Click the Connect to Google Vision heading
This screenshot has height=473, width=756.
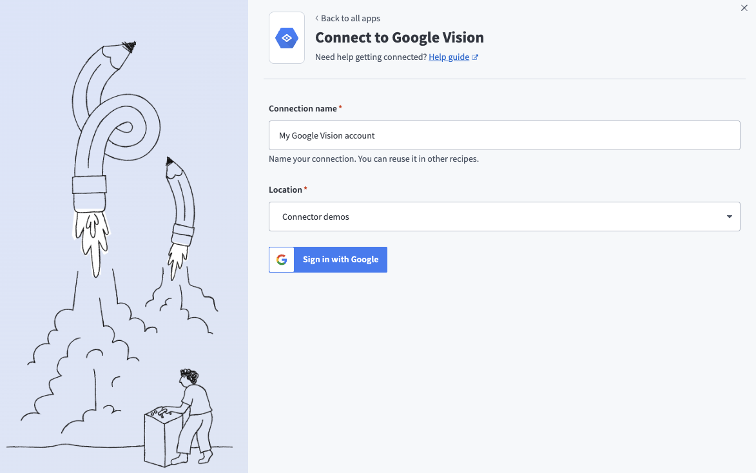tap(400, 37)
